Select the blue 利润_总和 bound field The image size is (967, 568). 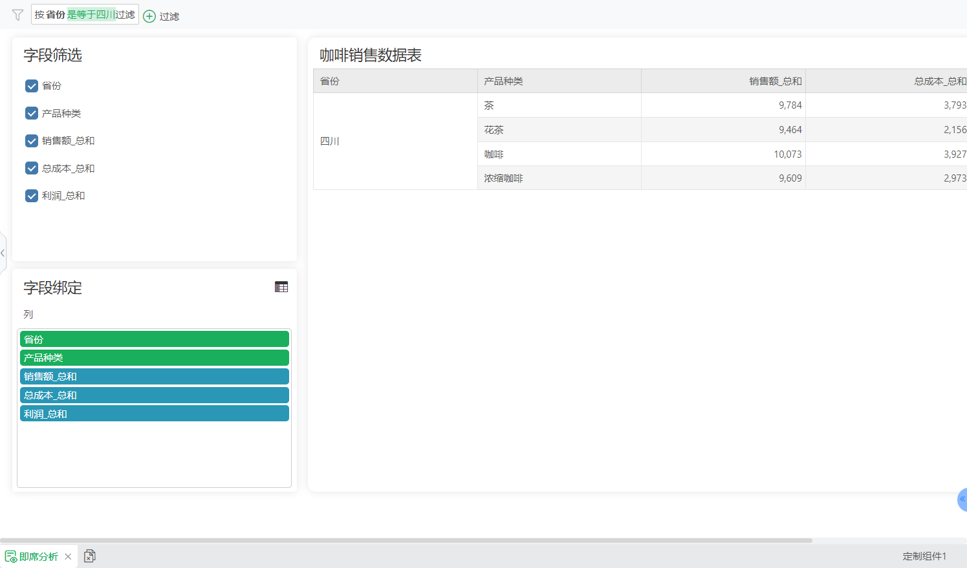(x=155, y=414)
